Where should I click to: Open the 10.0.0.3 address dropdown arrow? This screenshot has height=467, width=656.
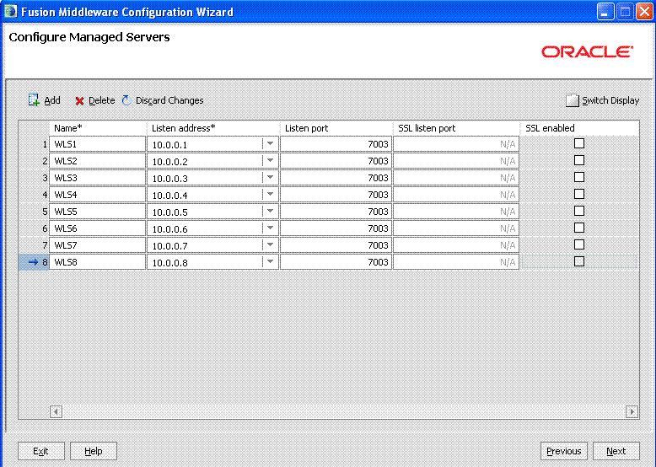point(271,178)
